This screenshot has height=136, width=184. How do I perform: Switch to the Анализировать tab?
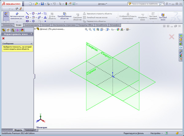(32, 25)
